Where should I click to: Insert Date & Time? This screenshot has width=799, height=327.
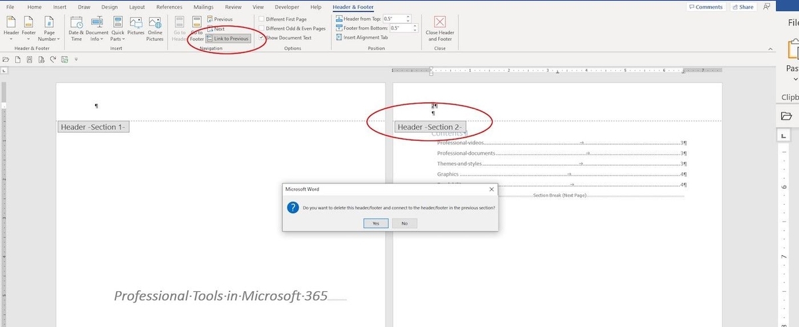[77, 28]
